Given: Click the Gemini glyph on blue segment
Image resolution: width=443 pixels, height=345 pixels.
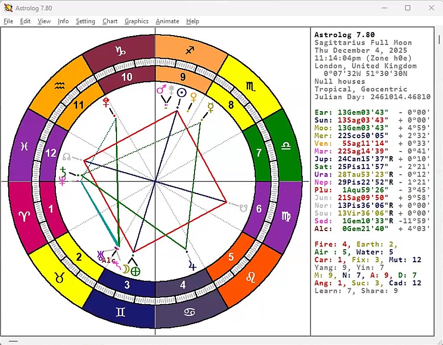Looking at the screenshot, I should coord(120,312).
